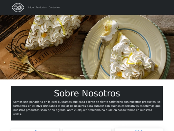Go to the previous carousel slide
The height and width of the screenshot is (131, 174).
13,47
